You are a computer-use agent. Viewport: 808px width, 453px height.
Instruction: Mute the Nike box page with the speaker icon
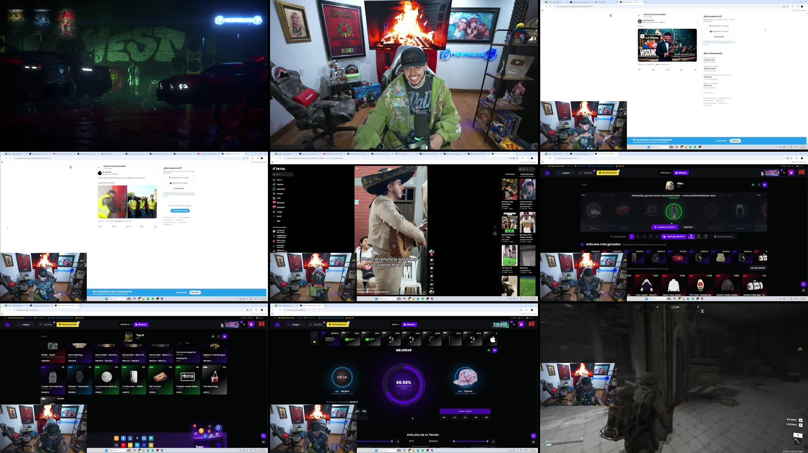point(765,185)
